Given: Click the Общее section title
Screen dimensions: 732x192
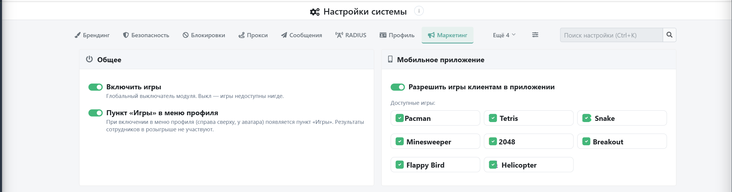Looking at the screenshot, I should click(109, 60).
